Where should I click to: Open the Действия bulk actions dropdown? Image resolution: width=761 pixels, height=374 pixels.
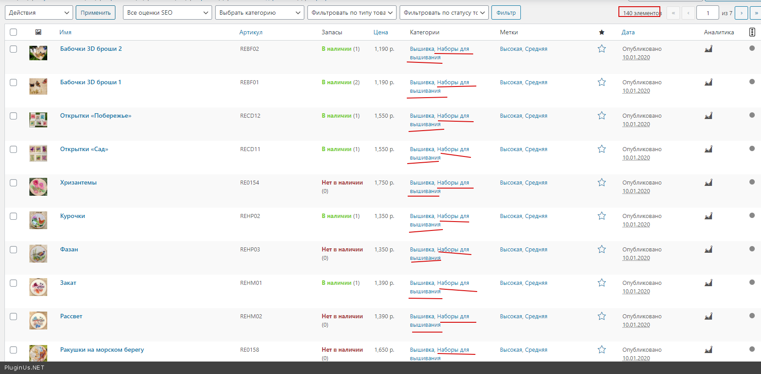point(39,12)
